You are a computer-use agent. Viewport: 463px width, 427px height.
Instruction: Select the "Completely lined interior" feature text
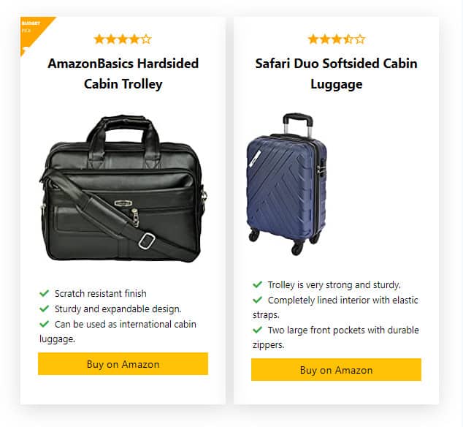click(x=343, y=300)
